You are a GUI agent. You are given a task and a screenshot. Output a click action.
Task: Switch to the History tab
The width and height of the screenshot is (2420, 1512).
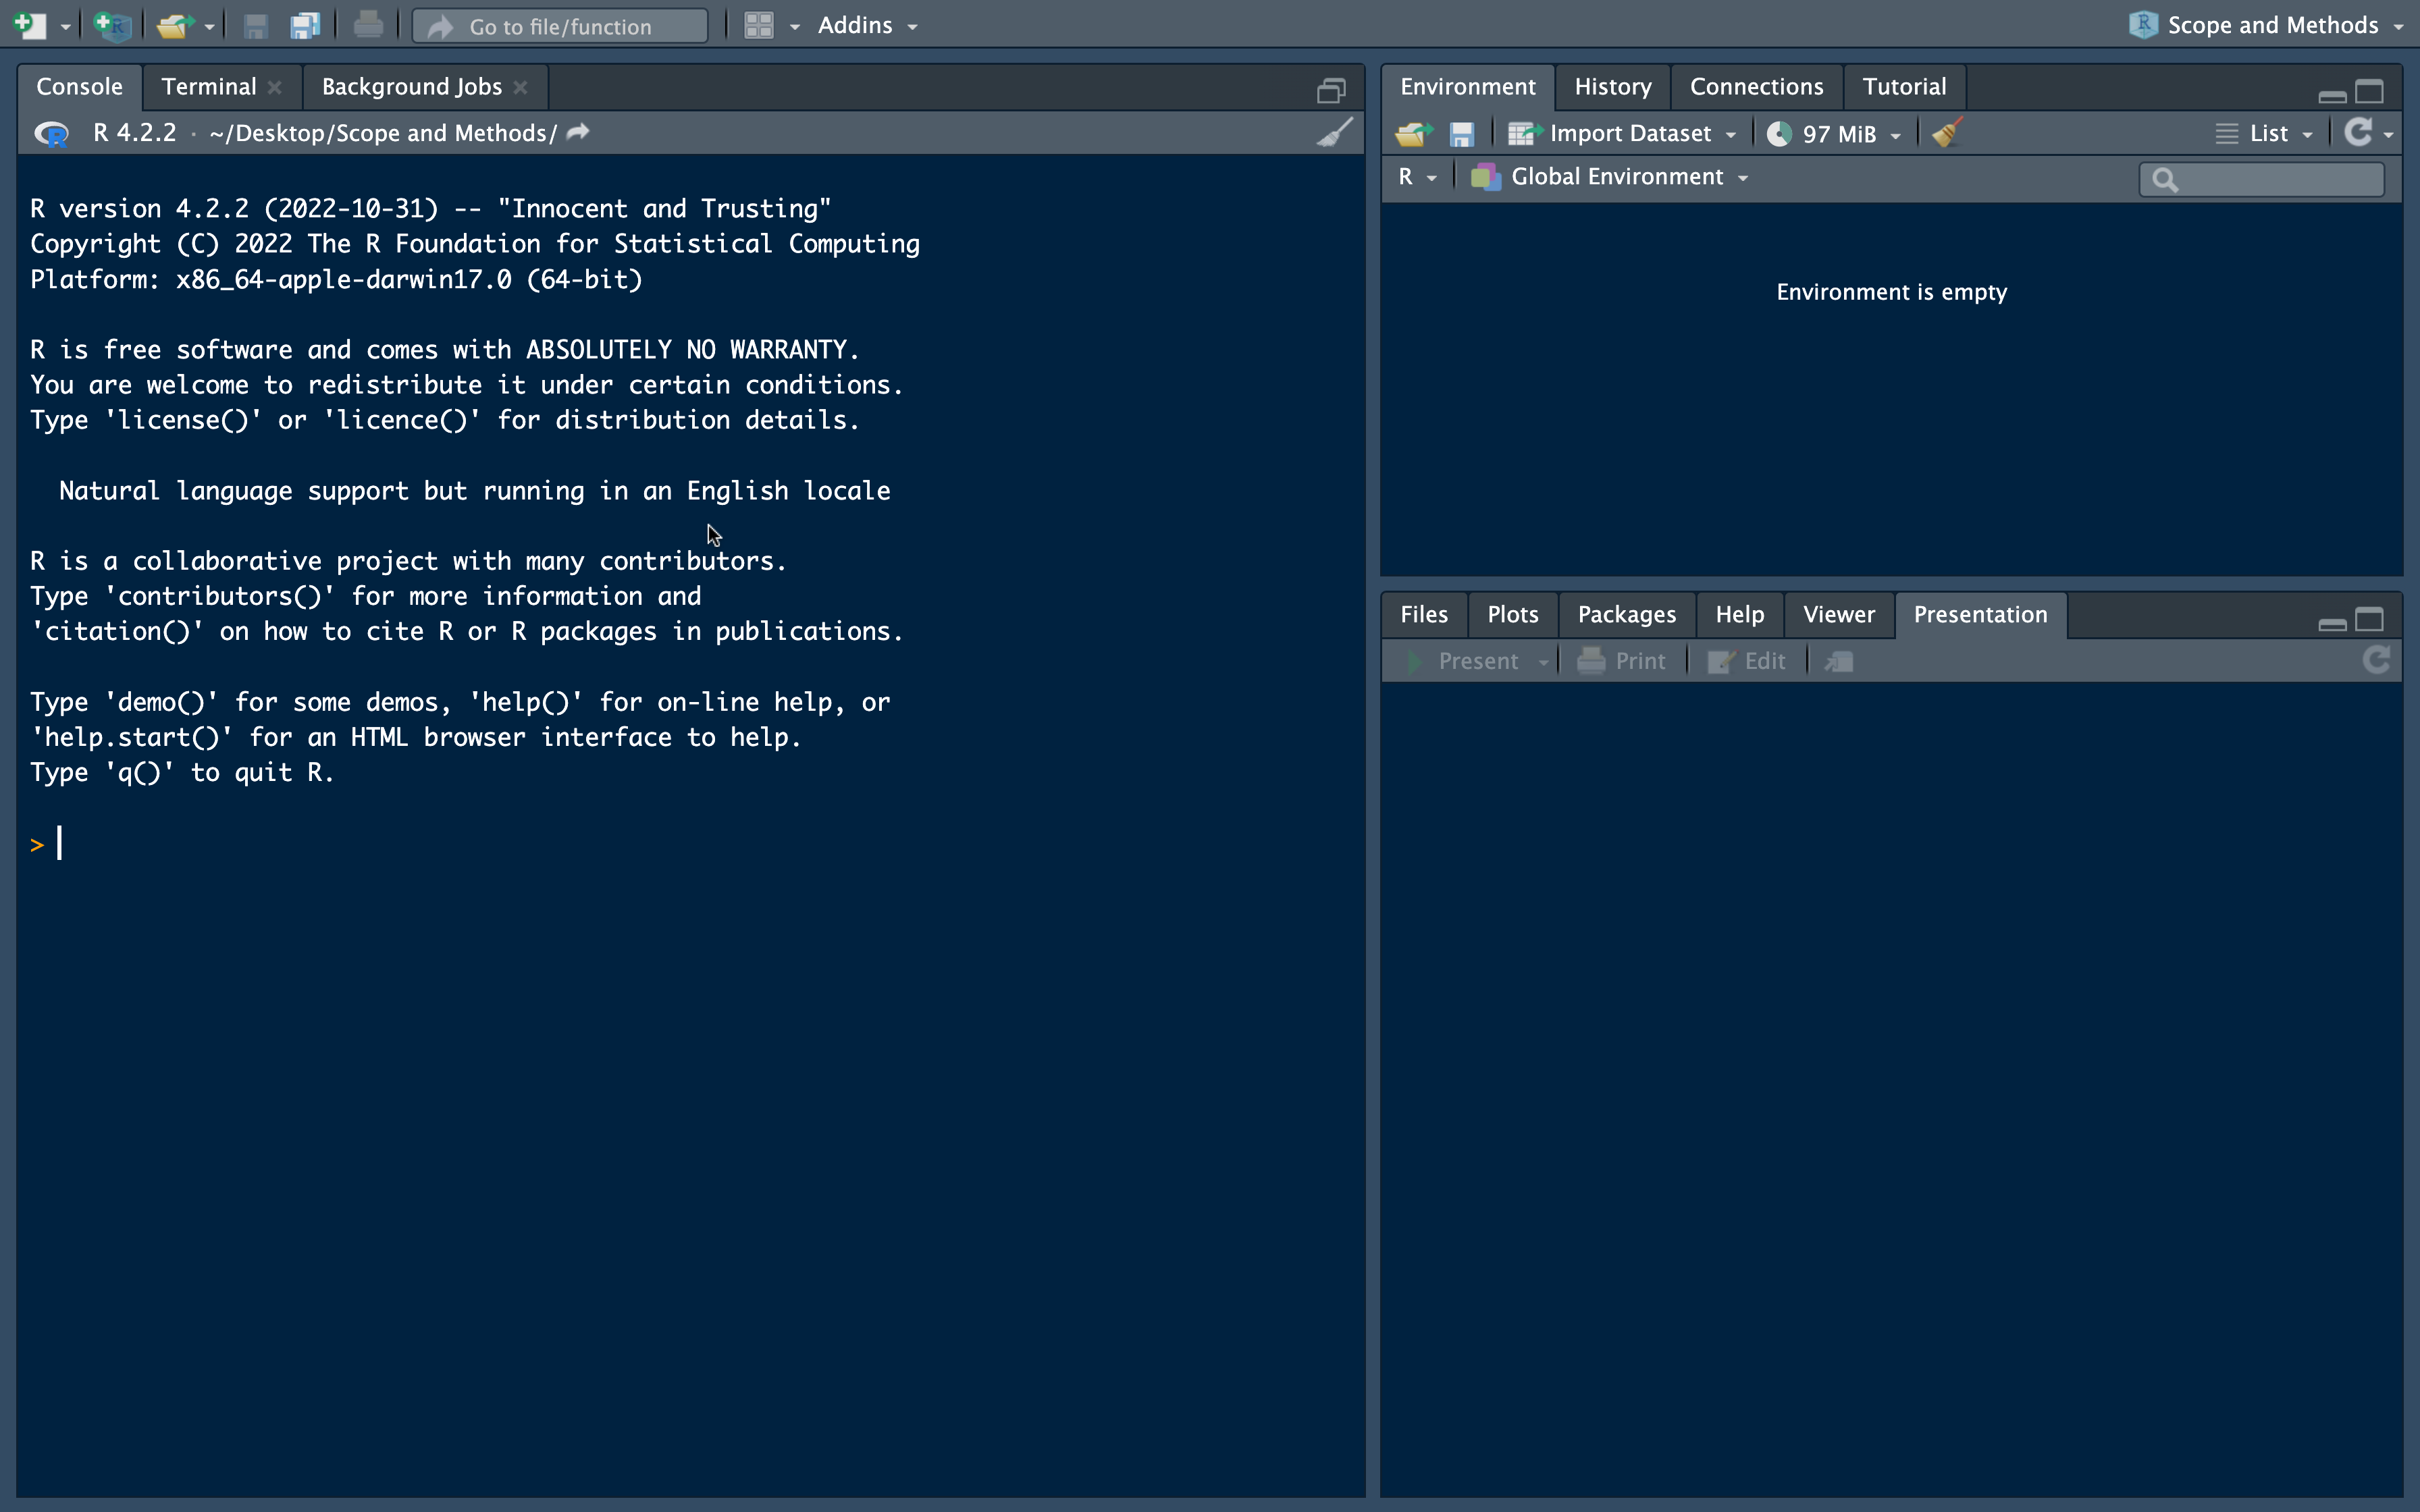(1612, 87)
